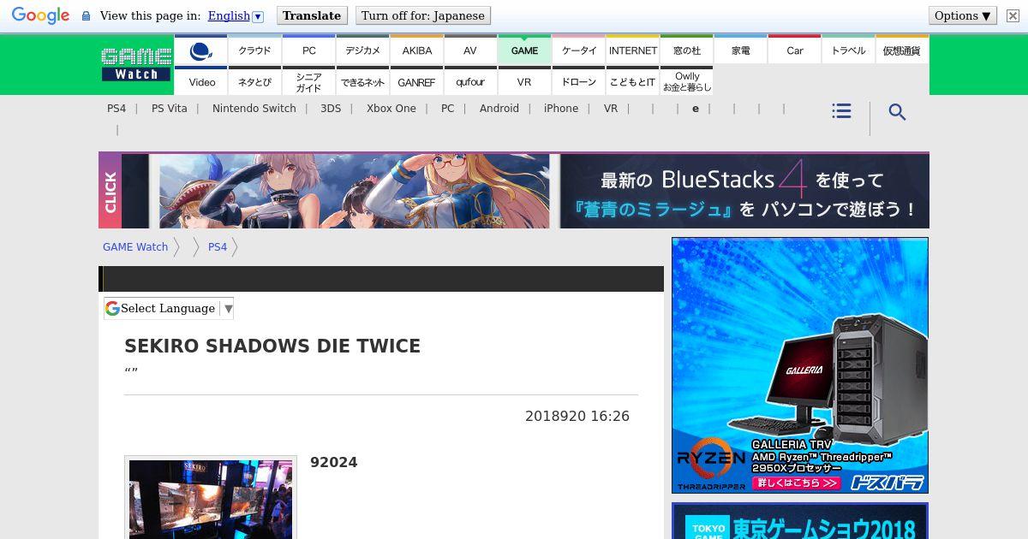Open the VR tab in network bar
Screen dimensions: 1028x539
click(524, 82)
